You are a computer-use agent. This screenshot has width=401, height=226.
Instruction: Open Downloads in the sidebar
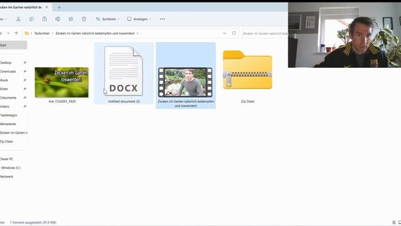click(x=8, y=72)
